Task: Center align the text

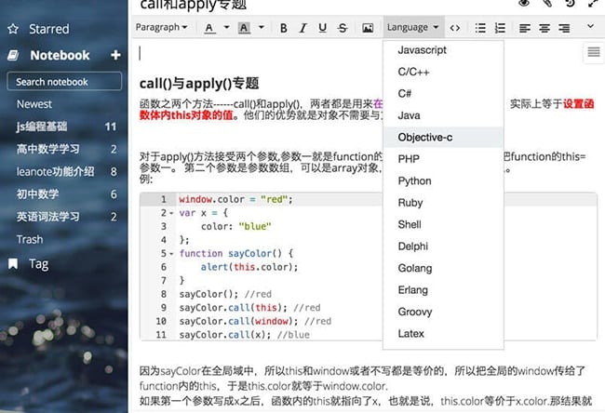Action: pos(543,28)
